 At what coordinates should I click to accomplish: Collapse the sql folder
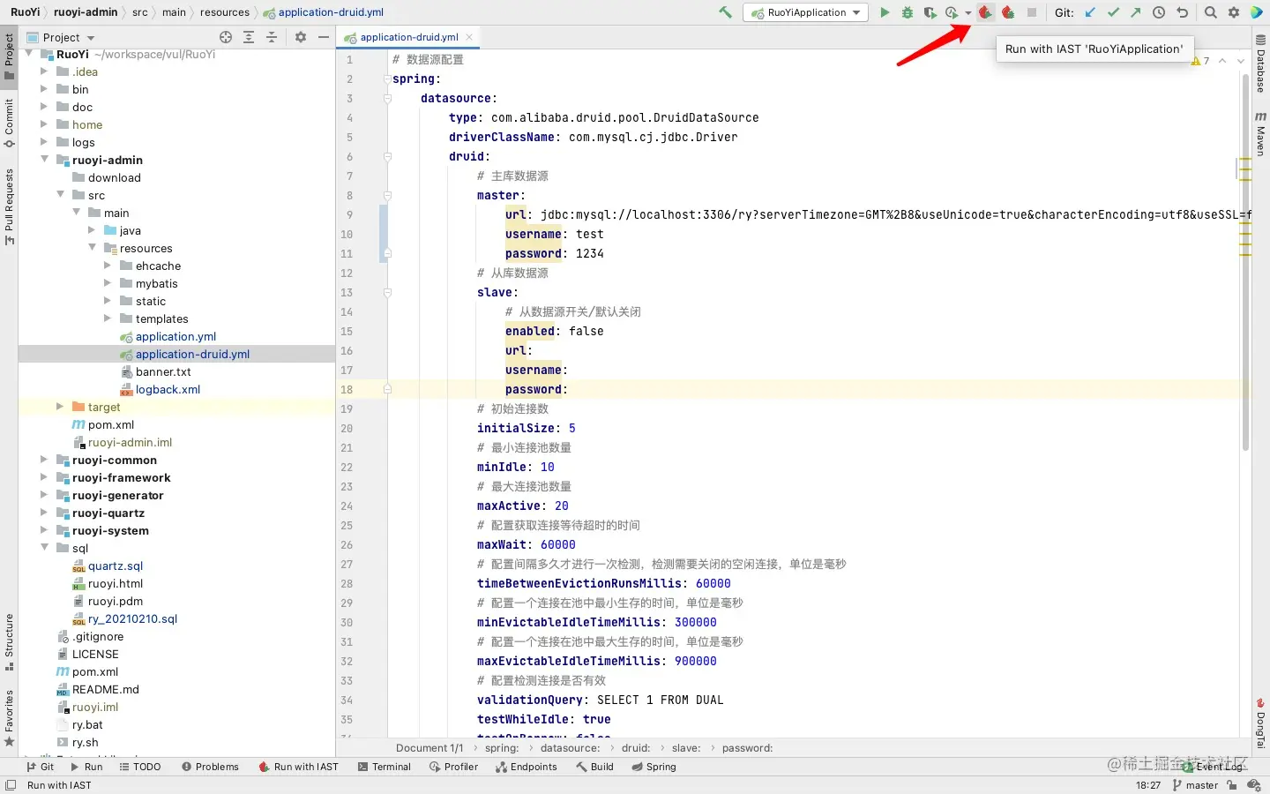(44, 548)
